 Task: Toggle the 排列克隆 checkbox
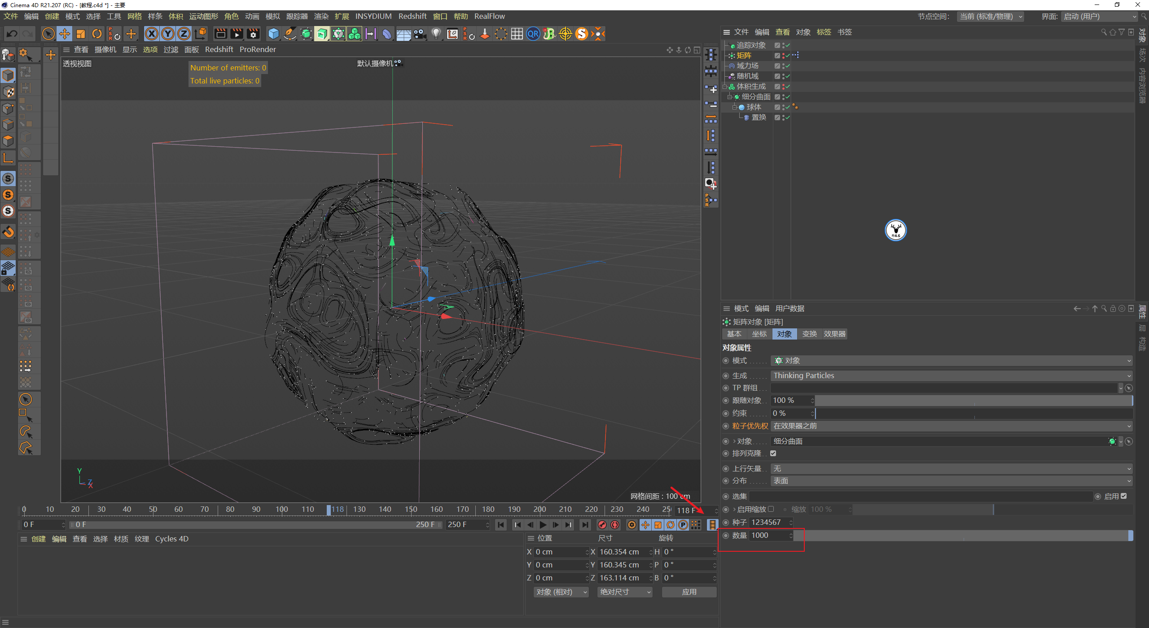coord(773,454)
